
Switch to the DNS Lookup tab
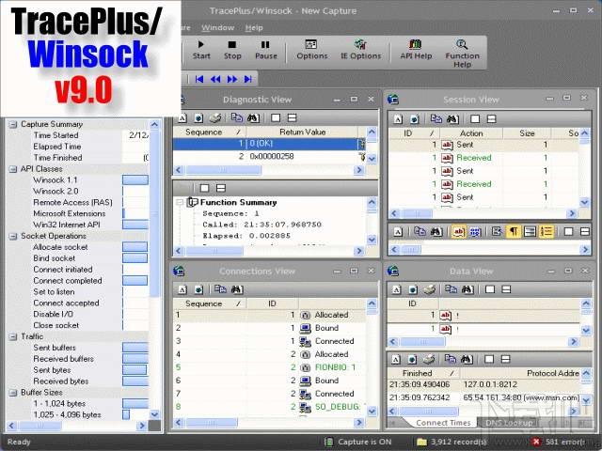coord(509,423)
